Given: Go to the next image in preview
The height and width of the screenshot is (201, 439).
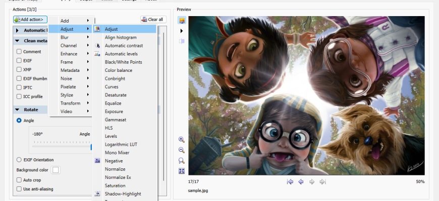Looking at the screenshot, I should [x=312, y=182].
